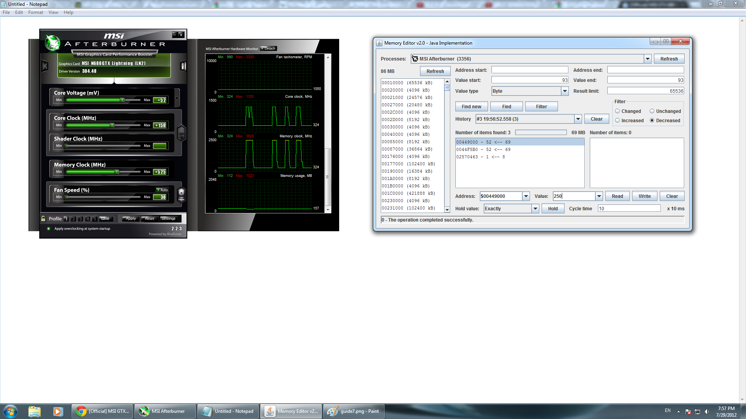This screenshot has width=746, height=419.
Task: Select profile slot 5
Action: pos(95,219)
